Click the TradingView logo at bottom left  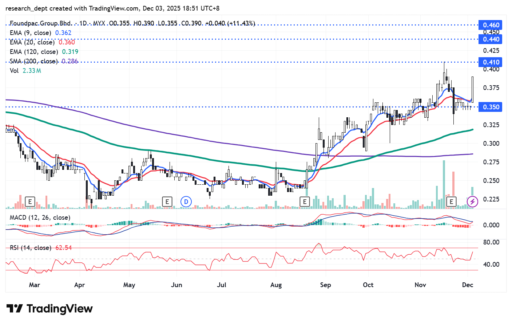click(49, 309)
